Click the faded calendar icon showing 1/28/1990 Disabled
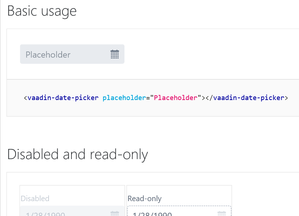This screenshot has height=216, width=299. [115, 214]
